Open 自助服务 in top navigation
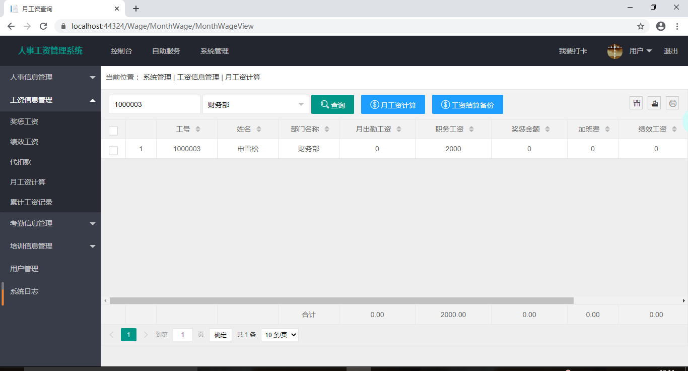Screen dimensions: 688x371 (x=166, y=51)
